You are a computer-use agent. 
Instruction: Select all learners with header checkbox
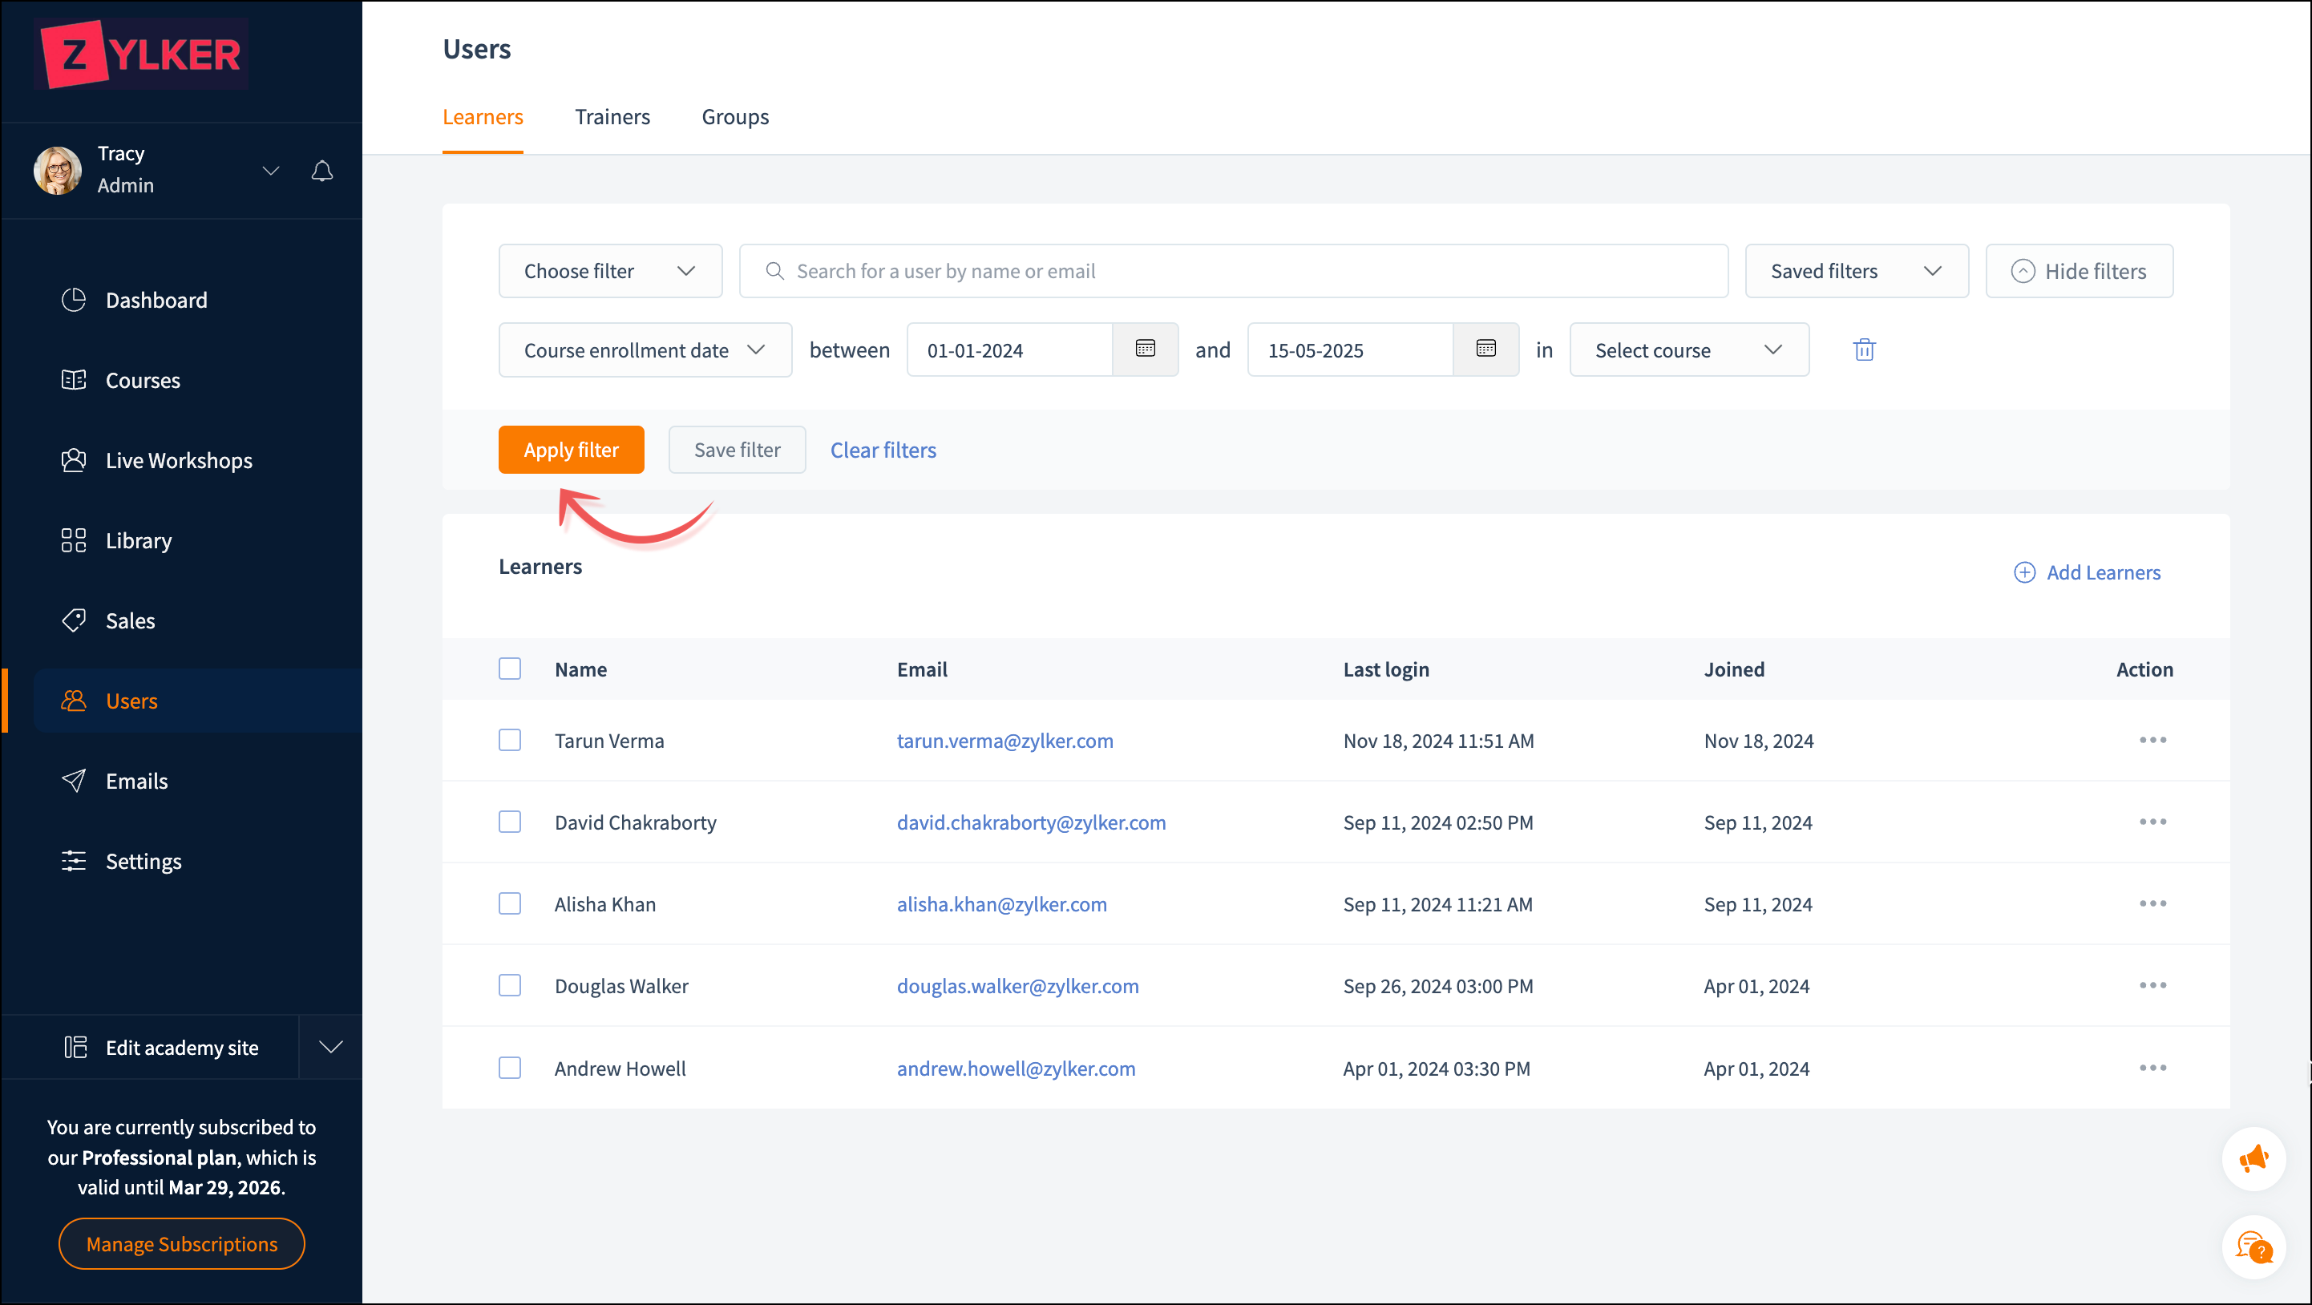click(x=510, y=669)
